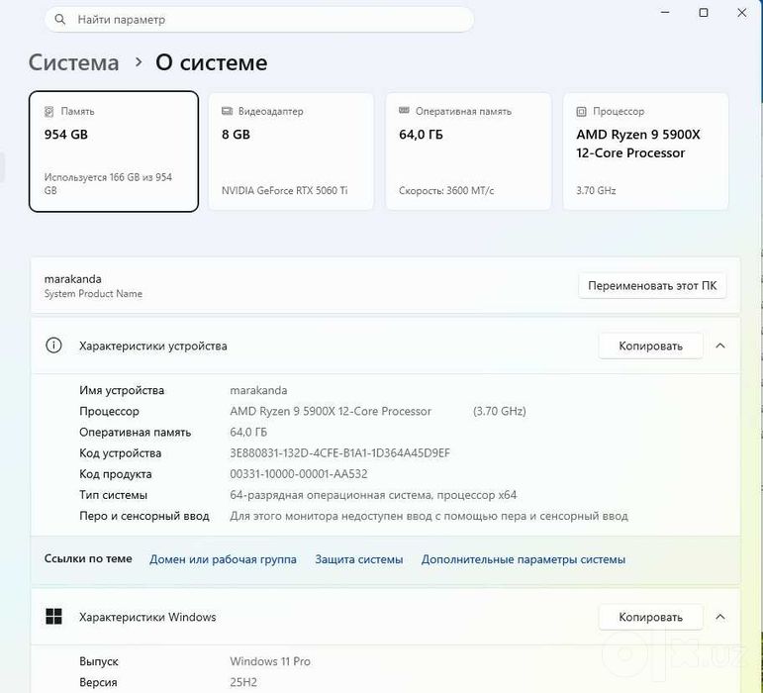Copy Windows specifications with 'Копировать'
763x693 pixels.
click(650, 617)
